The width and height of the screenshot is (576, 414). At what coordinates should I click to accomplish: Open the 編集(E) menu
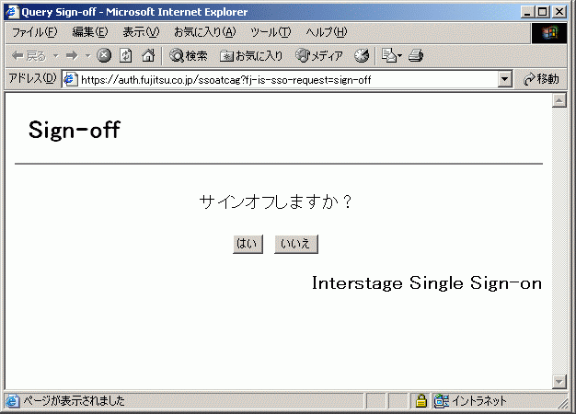(x=90, y=32)
